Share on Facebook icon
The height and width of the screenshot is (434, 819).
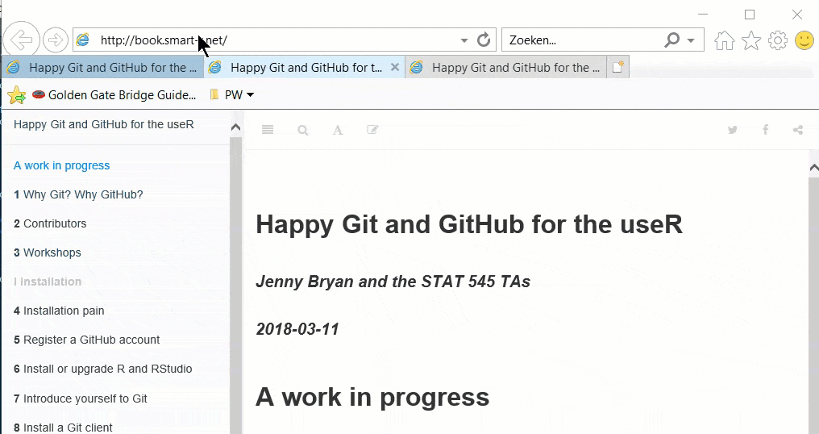tap(765, 130)
